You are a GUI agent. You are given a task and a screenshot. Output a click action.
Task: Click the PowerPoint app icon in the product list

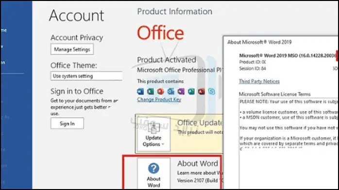click(161, 92)
